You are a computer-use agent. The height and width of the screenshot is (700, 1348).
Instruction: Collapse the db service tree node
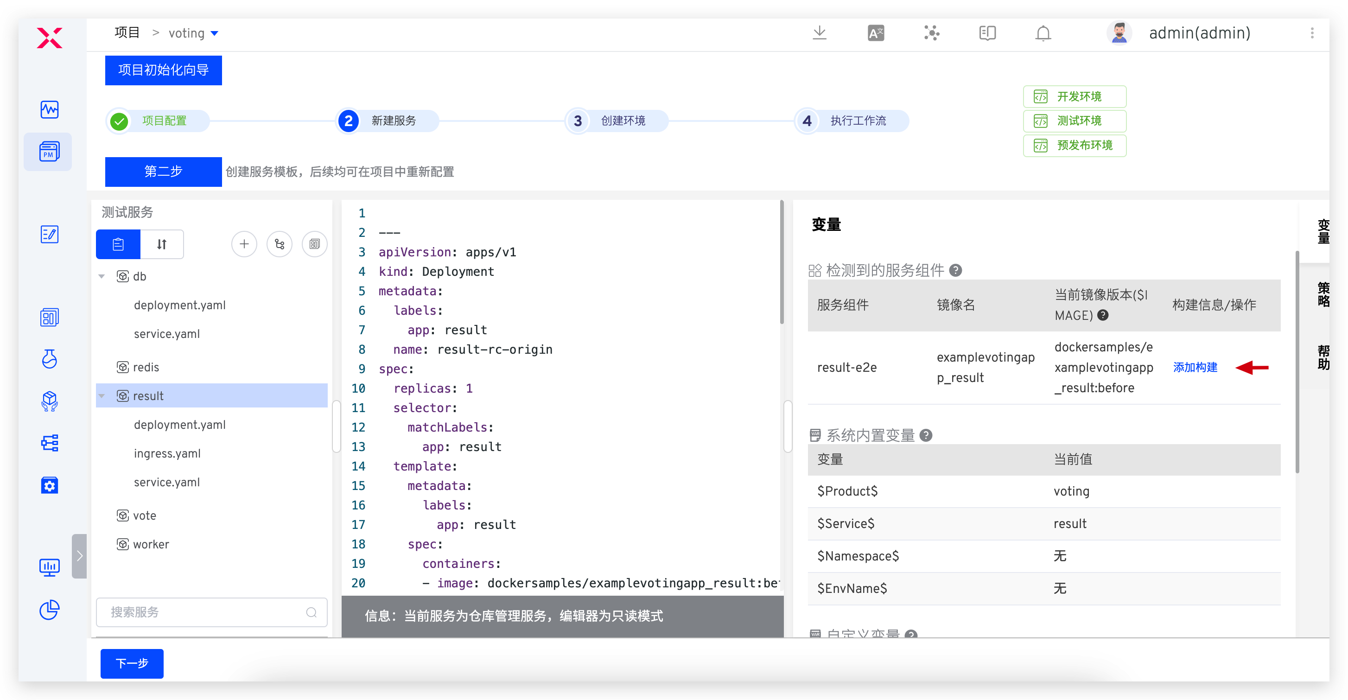[102, 276]
